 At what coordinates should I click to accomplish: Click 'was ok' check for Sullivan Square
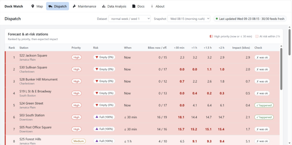click(x=262, y=69)
